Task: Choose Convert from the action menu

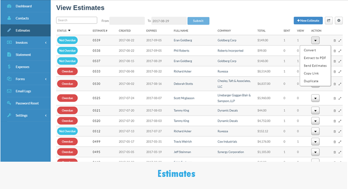Action: [x=310, y=50]
